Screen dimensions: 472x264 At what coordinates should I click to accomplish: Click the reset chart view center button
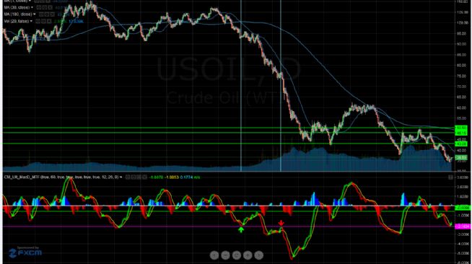pyautogui.click(x=236, y=255)
